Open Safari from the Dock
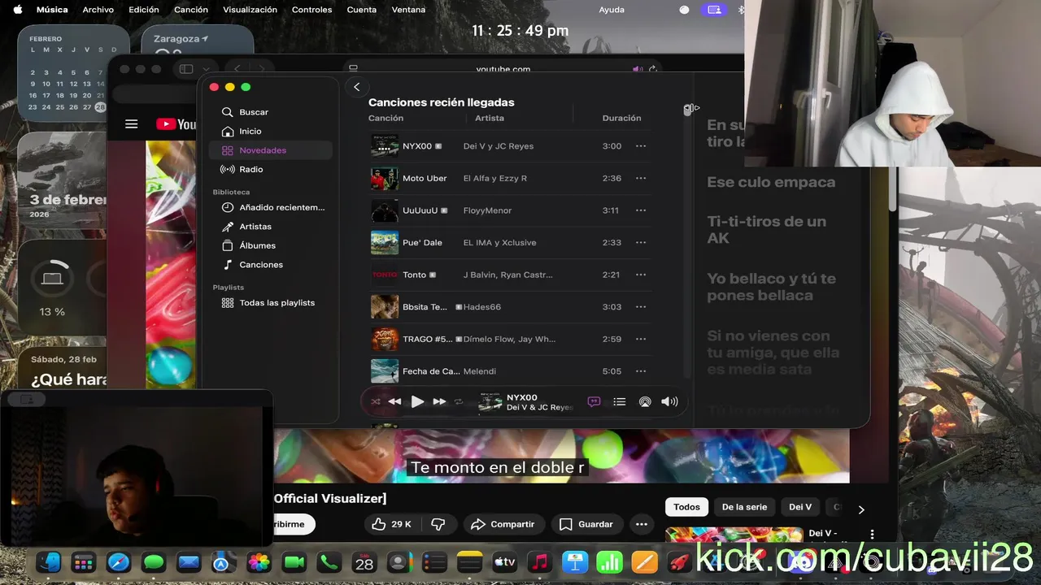Screen dimensions: 1041x585 coord(119,562)
